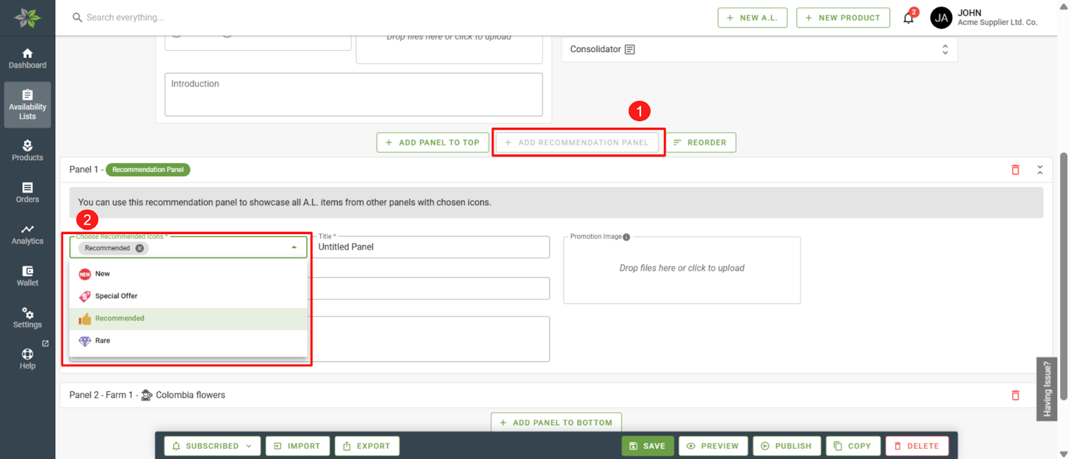Open Analytics from the sidebar
The height and width of the screenshot is (459, 1072).
click(27, 234)
